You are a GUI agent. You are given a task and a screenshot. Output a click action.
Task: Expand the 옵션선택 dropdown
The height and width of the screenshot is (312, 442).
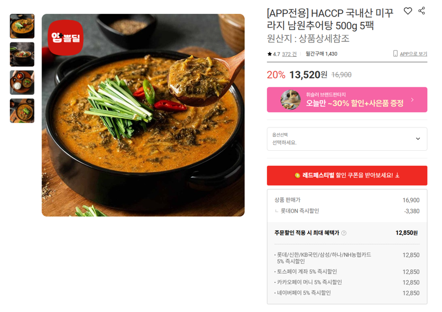click(347, 139)
